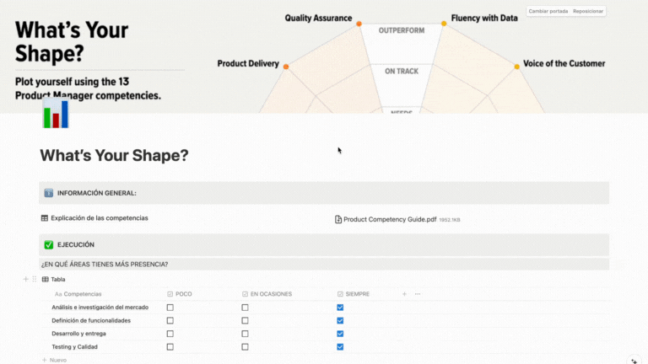Click the Testing y Calidad cell

pyautogui.click(x=74, y=347)
